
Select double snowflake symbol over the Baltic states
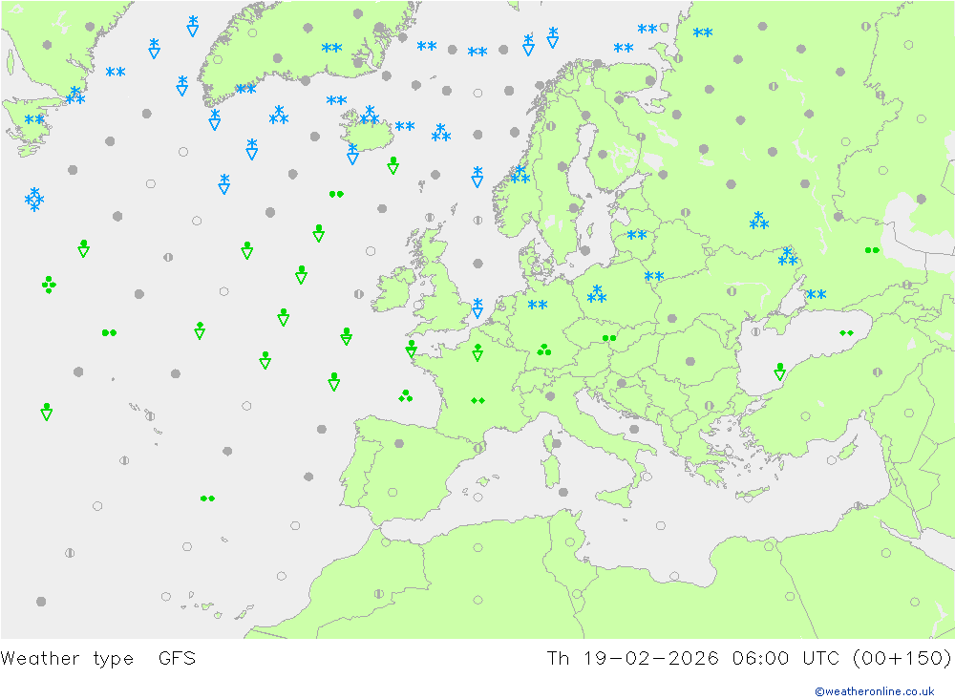[636, 235]
